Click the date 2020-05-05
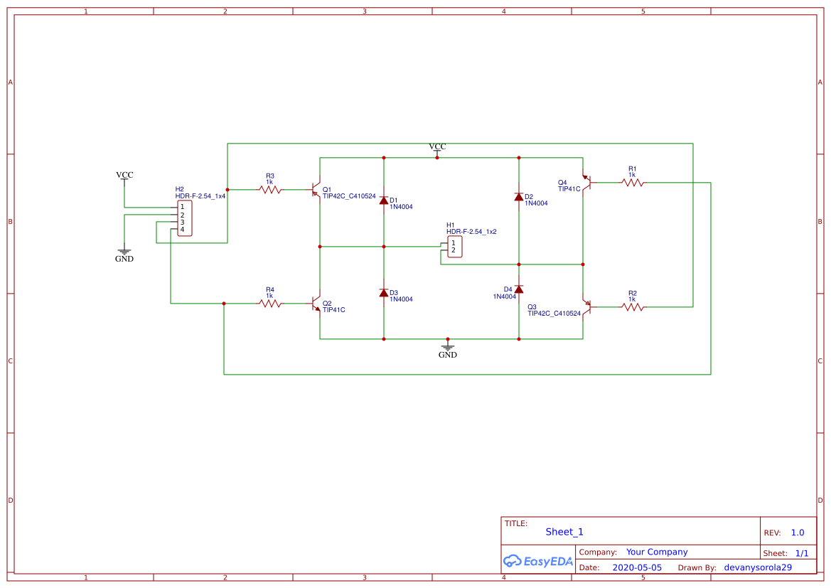831x588 pixels. [x=637, y=567]
